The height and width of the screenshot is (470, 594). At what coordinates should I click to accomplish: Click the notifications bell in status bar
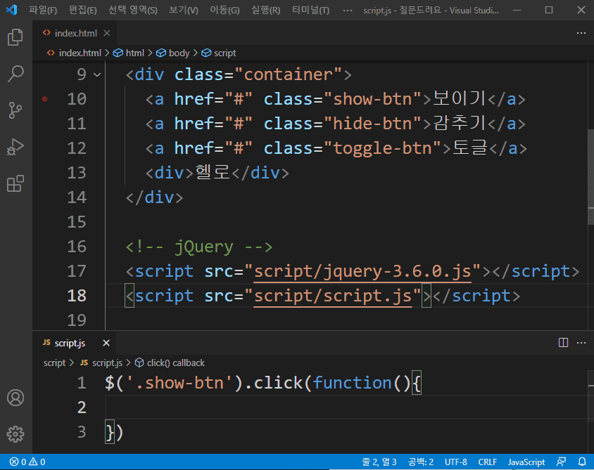pos(581,462)
